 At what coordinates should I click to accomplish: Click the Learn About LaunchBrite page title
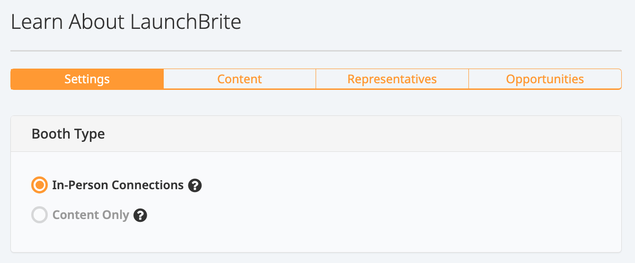(x=126, y=22)
